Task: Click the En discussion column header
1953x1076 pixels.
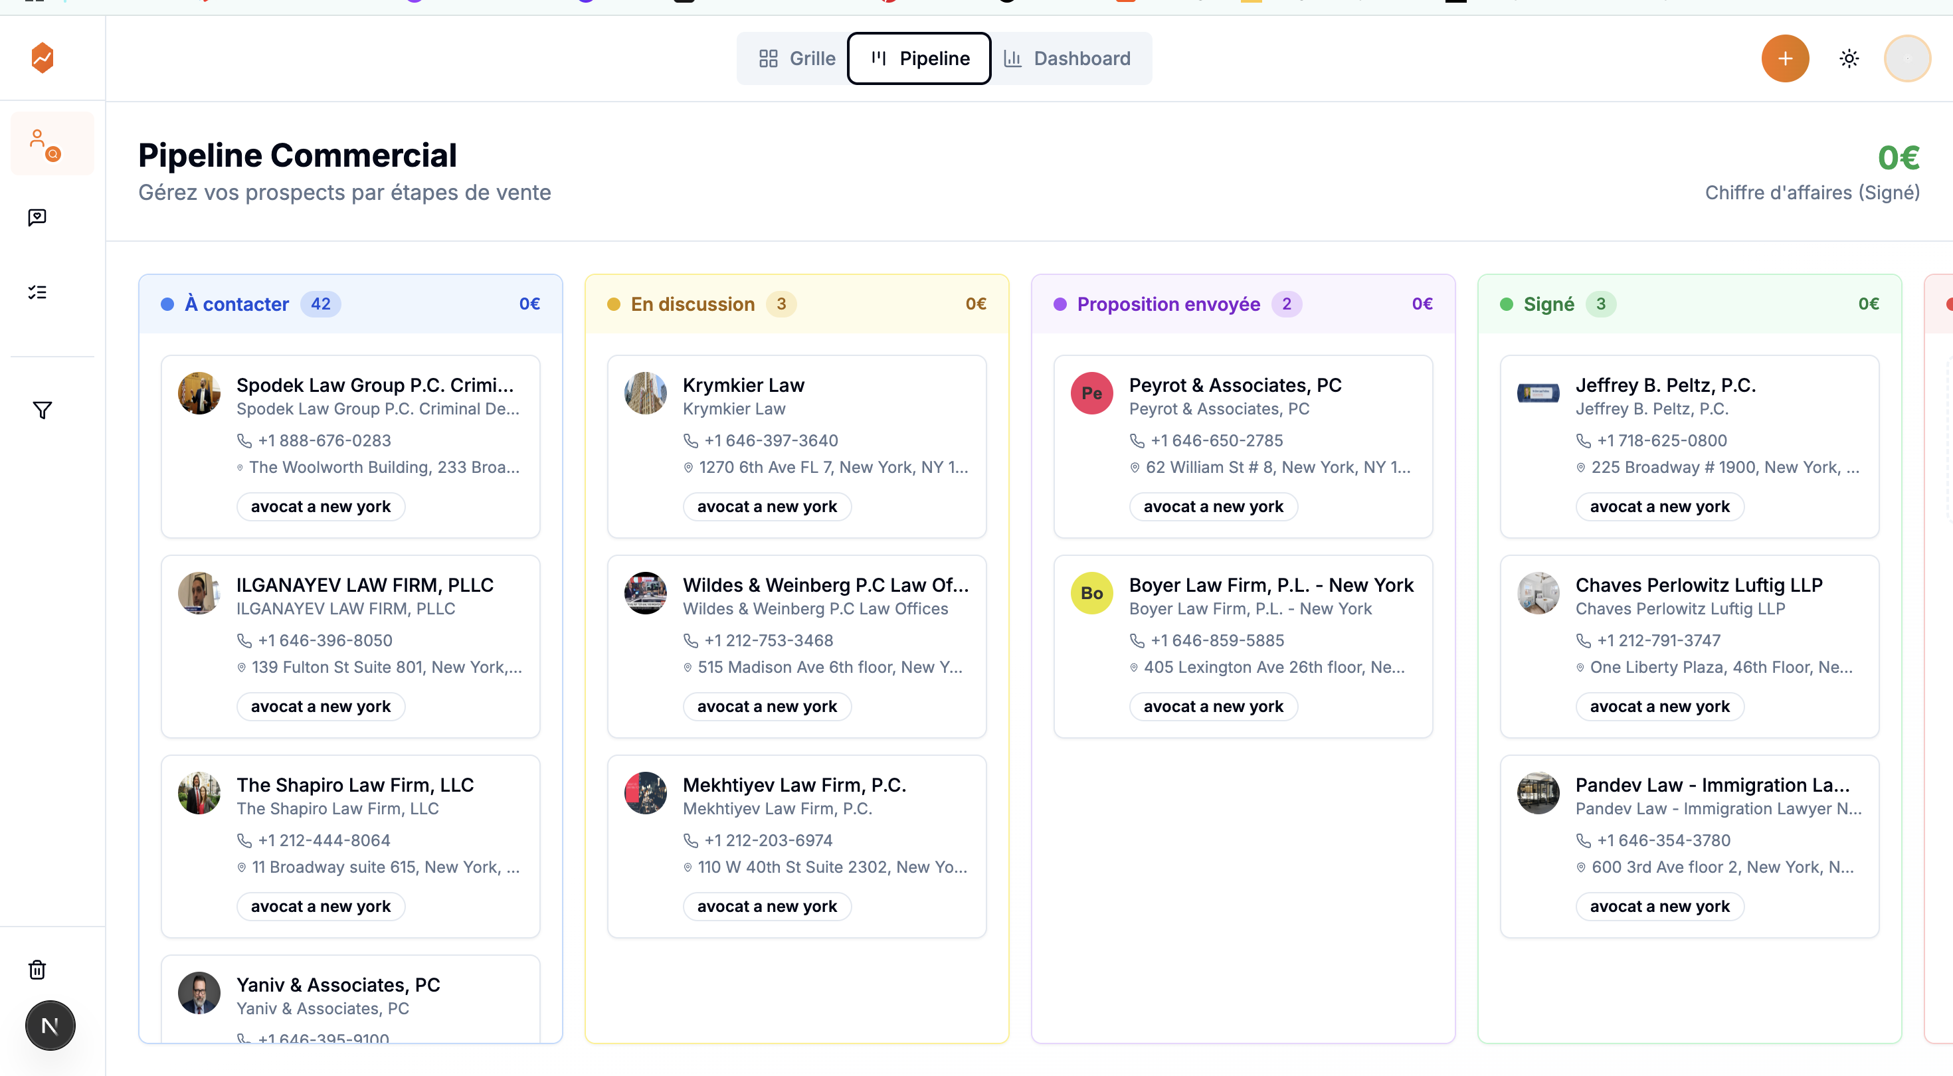Action: pyautogui.click(x=797, y=304)
